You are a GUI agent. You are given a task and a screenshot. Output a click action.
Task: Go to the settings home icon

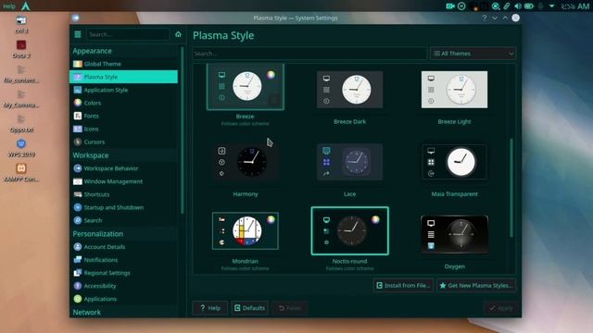click(x=178, y=34)
